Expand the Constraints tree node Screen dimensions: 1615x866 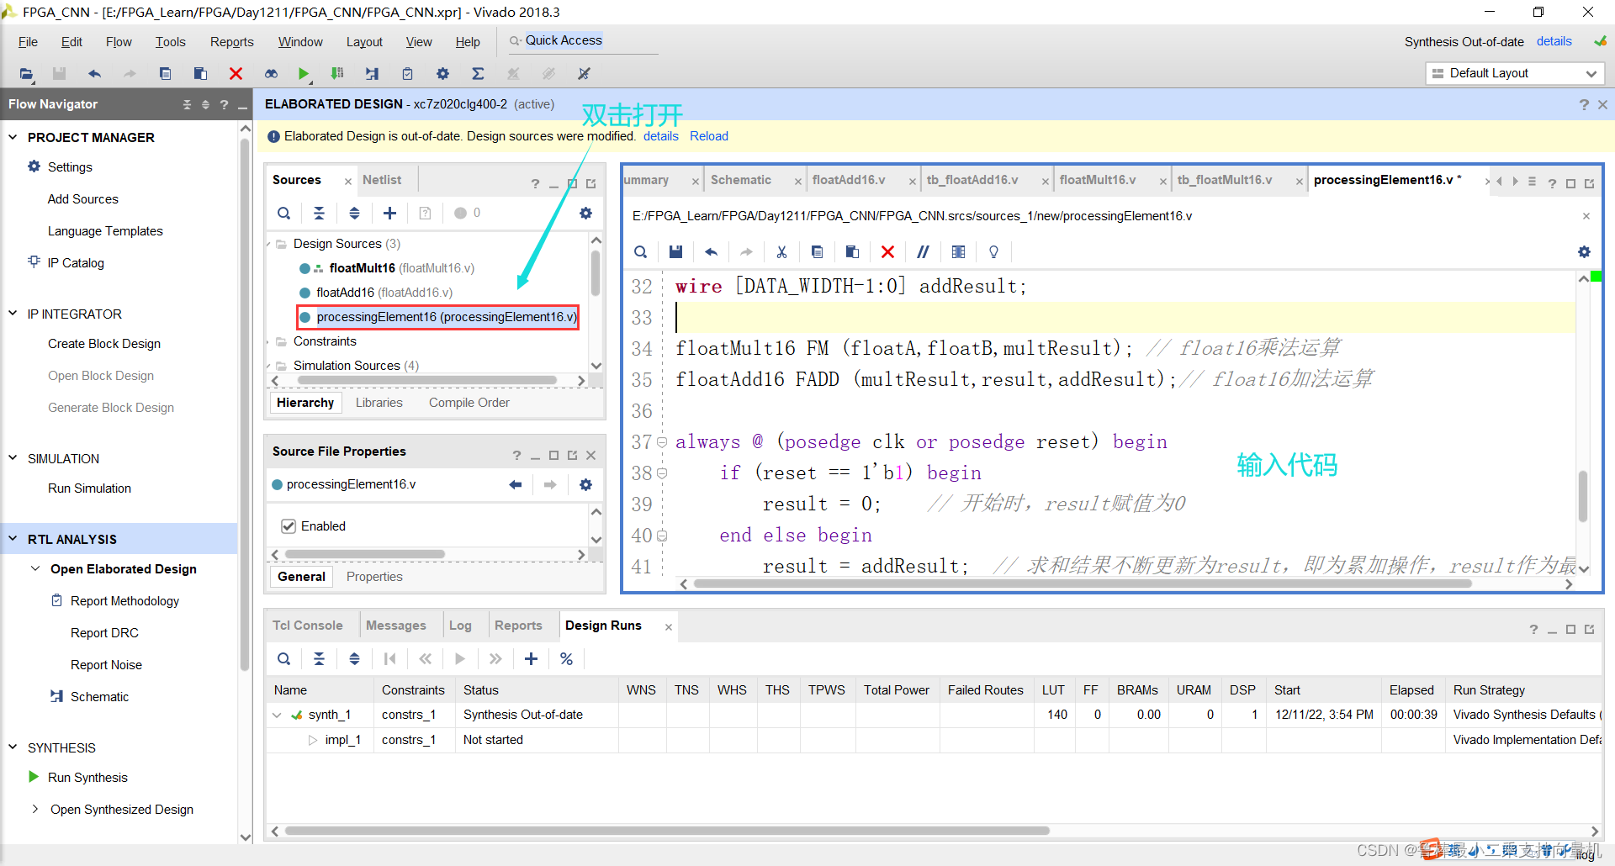[269, 342]
